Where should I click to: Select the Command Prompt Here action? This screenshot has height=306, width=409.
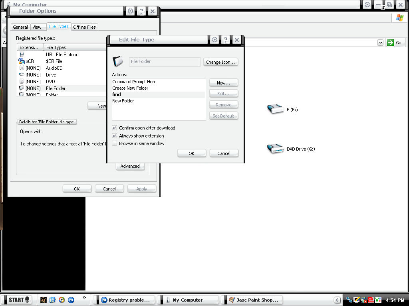click(x=158, y=82)
